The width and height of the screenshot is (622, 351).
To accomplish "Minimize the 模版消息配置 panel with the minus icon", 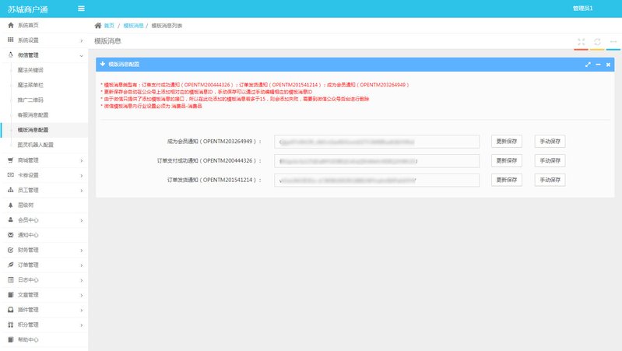I will click(598, 65).
